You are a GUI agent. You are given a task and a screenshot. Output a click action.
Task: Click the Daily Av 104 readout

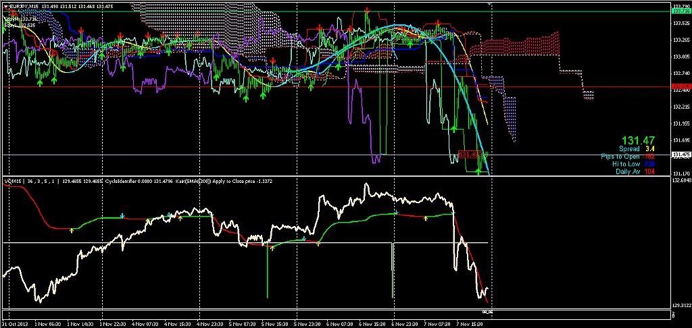click(635, 171)
